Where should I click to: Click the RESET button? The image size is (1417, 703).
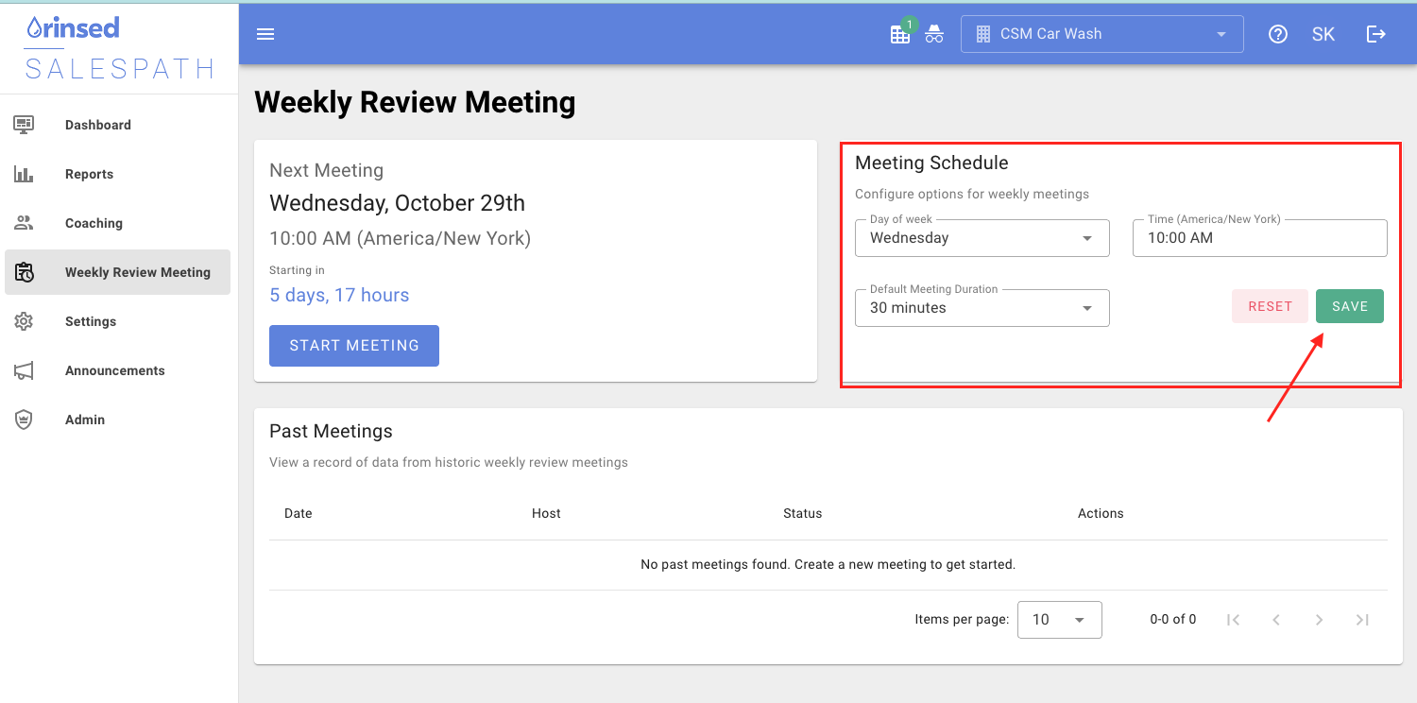[x=1271, y=306]
